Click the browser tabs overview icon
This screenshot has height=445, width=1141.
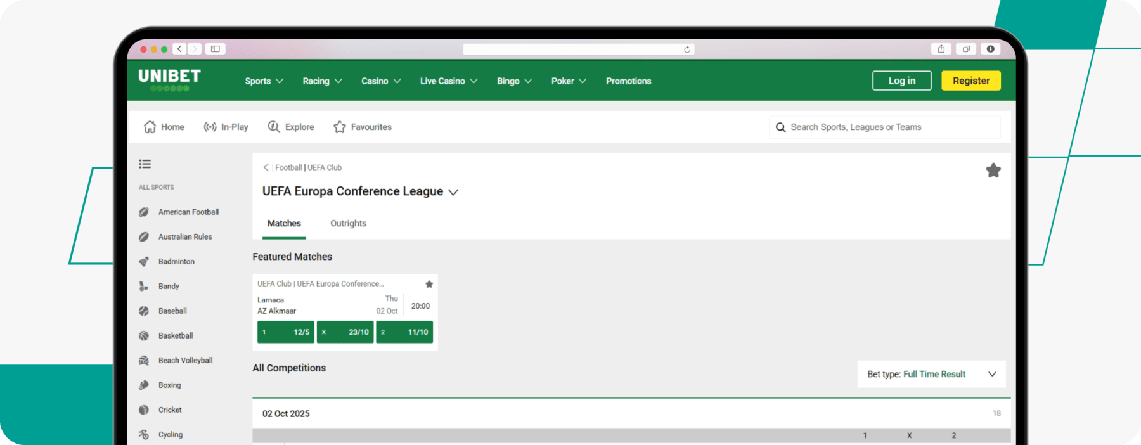tap(966, 49)
